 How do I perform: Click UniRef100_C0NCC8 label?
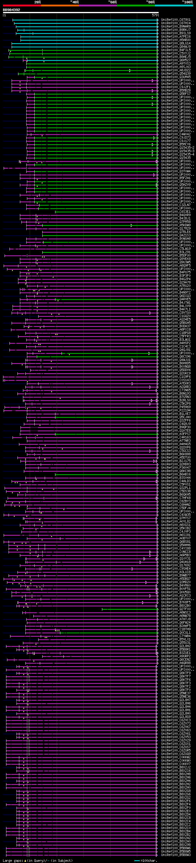pyautogui.click(x=175, y=552)
